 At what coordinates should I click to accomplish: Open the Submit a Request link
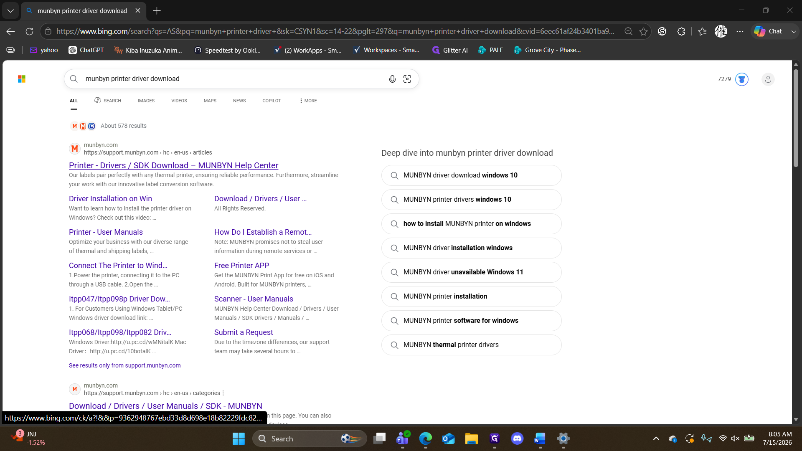tap(244, 332)
